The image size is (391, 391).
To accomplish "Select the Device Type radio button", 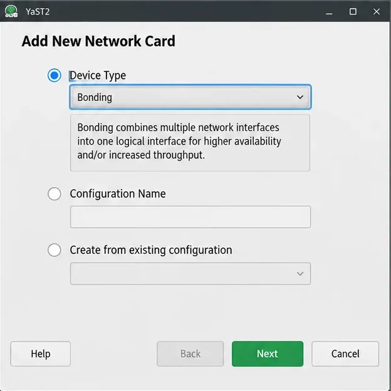I will (55, 75).
